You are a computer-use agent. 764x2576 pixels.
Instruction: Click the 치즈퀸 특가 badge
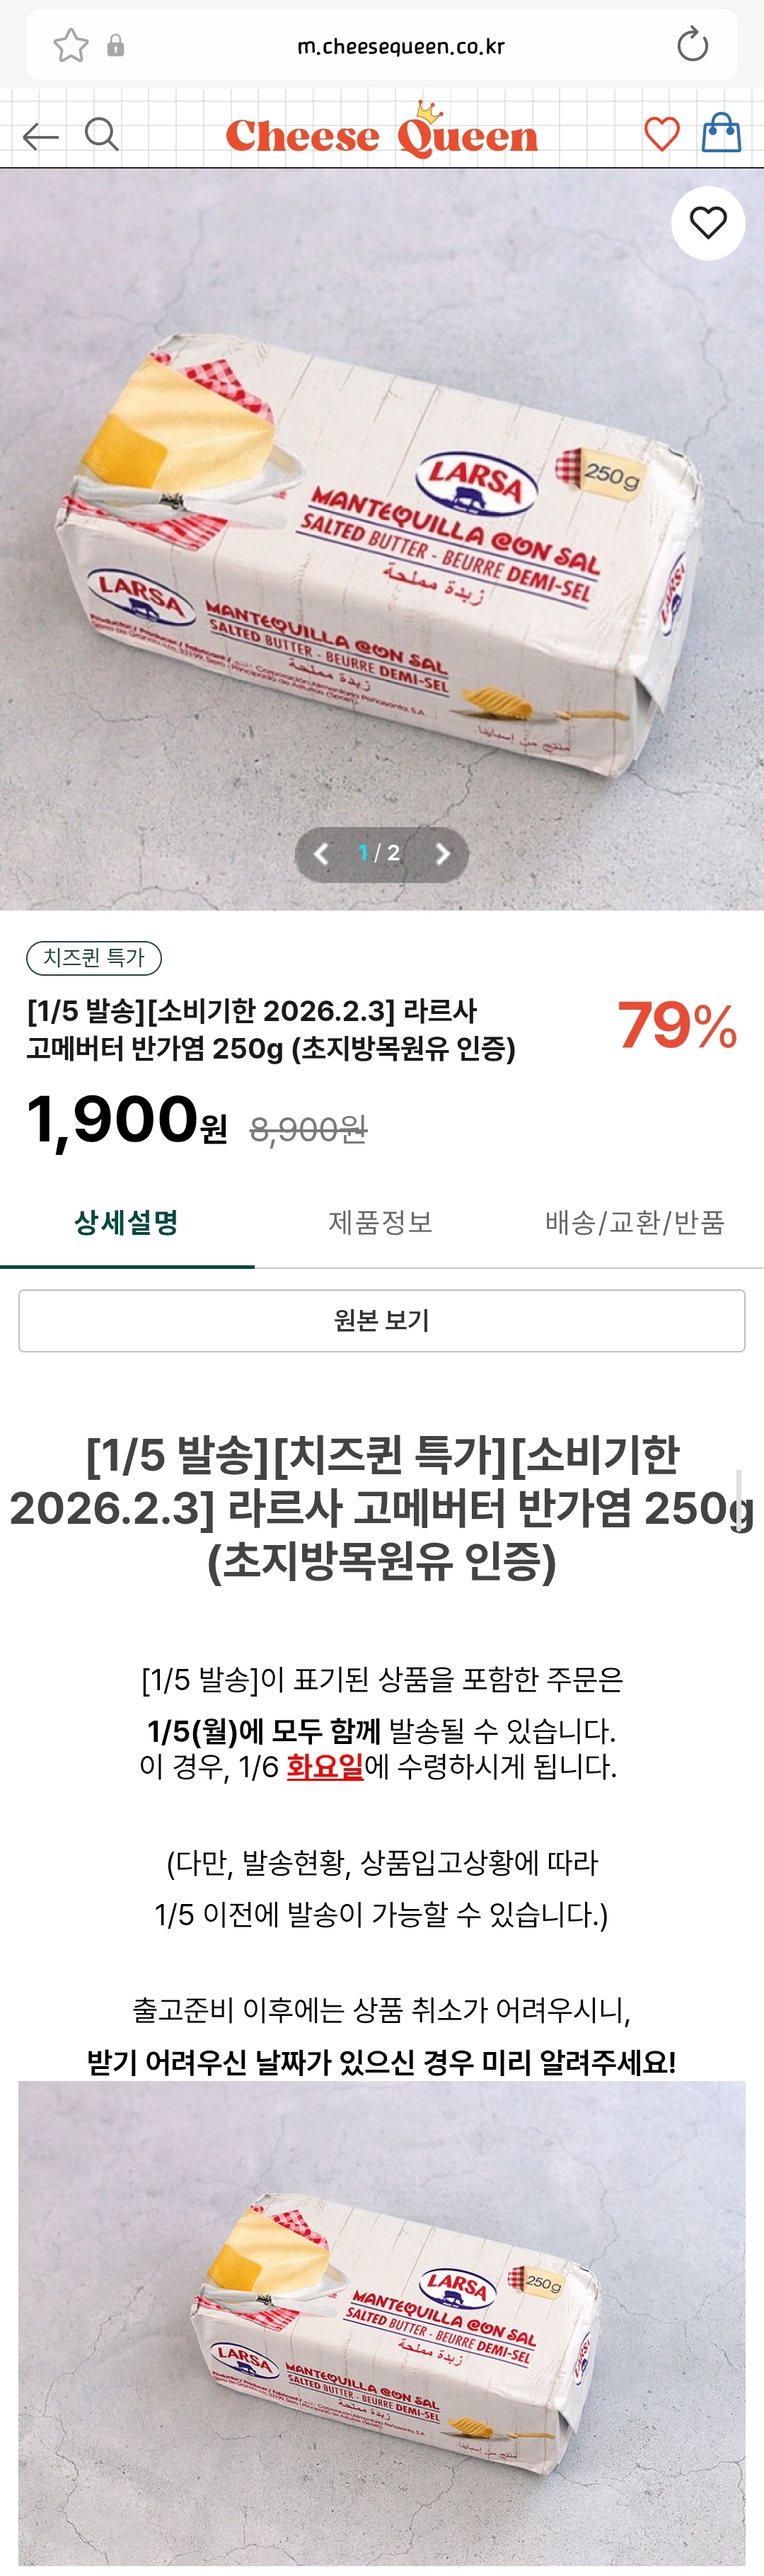click(x=94, y=957)
